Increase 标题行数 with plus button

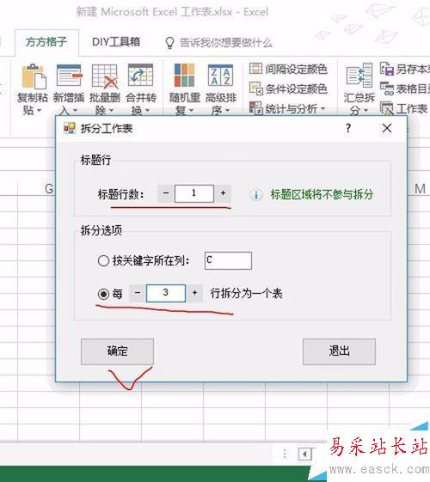click(223, 193)
